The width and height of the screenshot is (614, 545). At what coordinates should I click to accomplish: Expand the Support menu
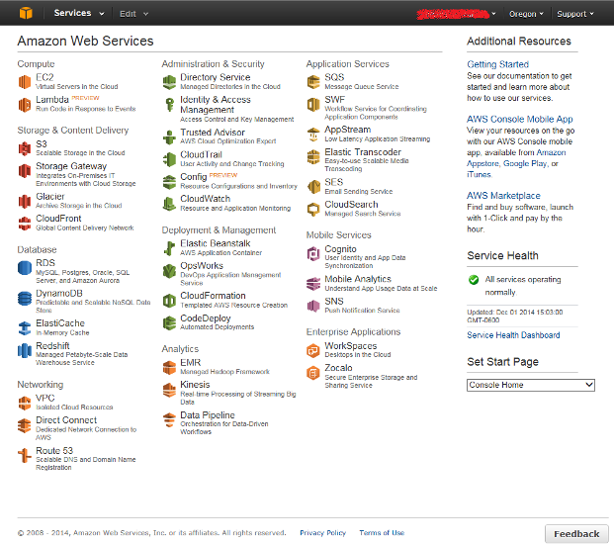click(x=575, y=14)
